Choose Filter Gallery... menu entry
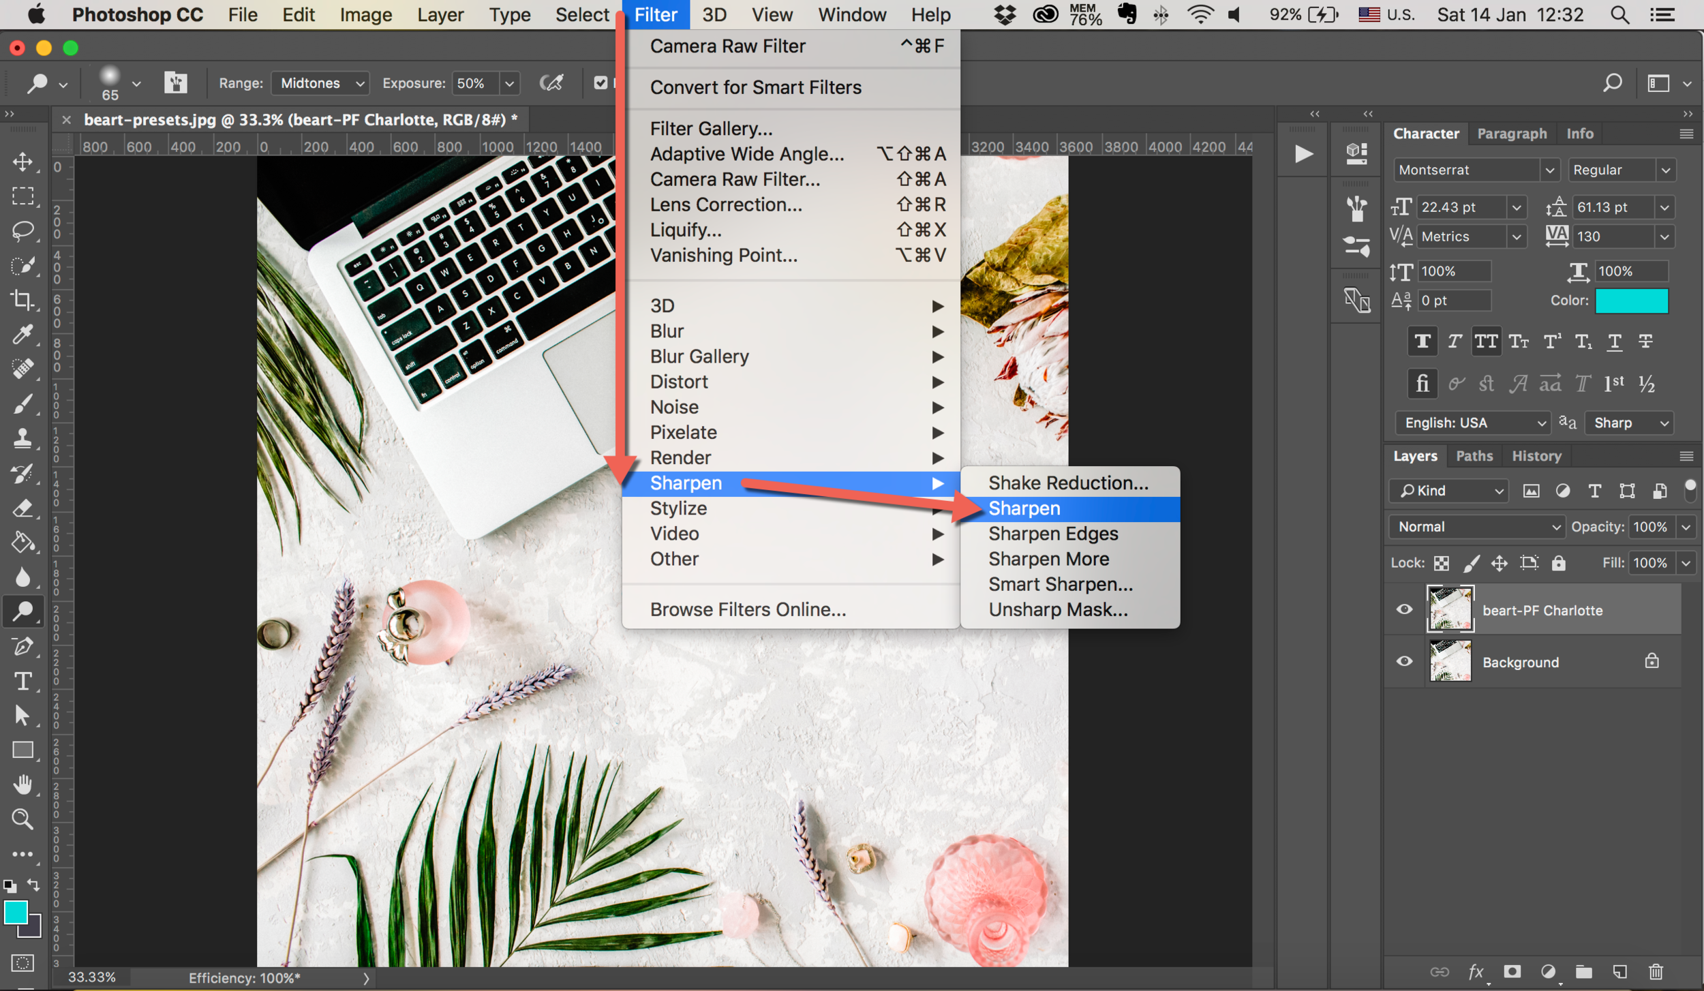 click(791, 129)
